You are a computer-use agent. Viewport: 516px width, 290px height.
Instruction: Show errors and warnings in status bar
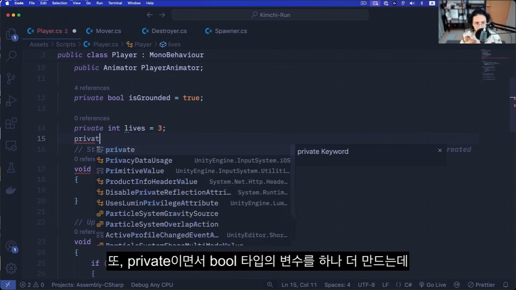pyautogui.click(x=32, y=285)
